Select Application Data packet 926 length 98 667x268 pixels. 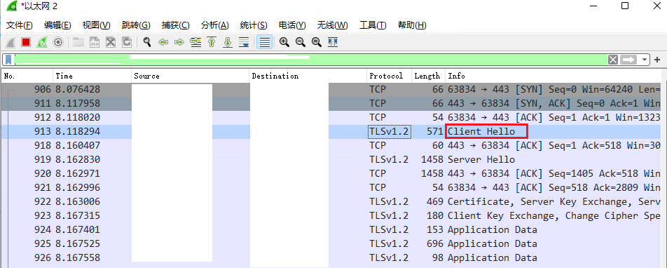coord(331,258)
